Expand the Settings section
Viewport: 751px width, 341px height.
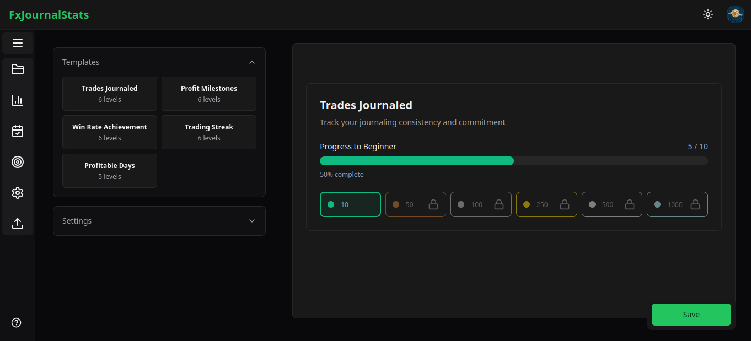point(252,221)
